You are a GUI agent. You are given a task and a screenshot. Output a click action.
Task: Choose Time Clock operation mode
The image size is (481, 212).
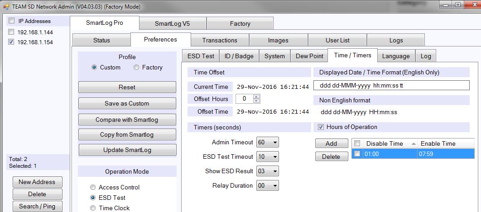pos(93,208)
